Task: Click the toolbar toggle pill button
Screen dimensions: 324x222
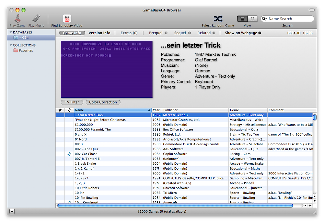Action: (x=312, y=10)
